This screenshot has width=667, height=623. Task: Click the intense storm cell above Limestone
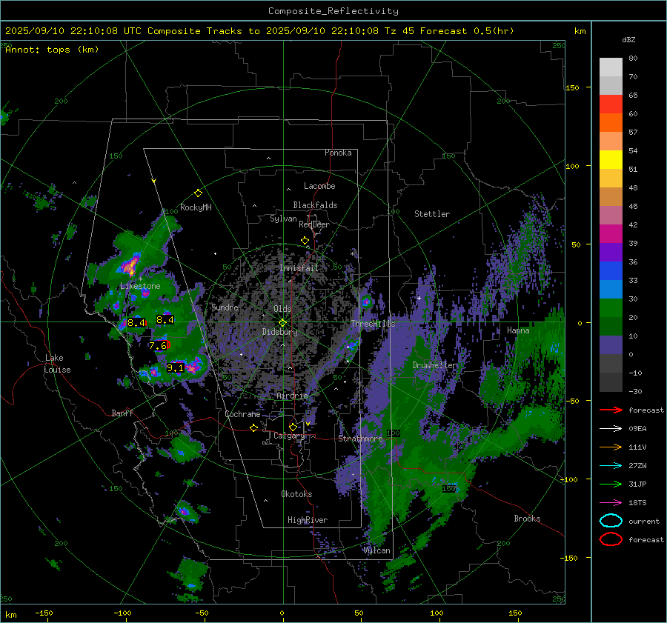[x=130, y=264]
